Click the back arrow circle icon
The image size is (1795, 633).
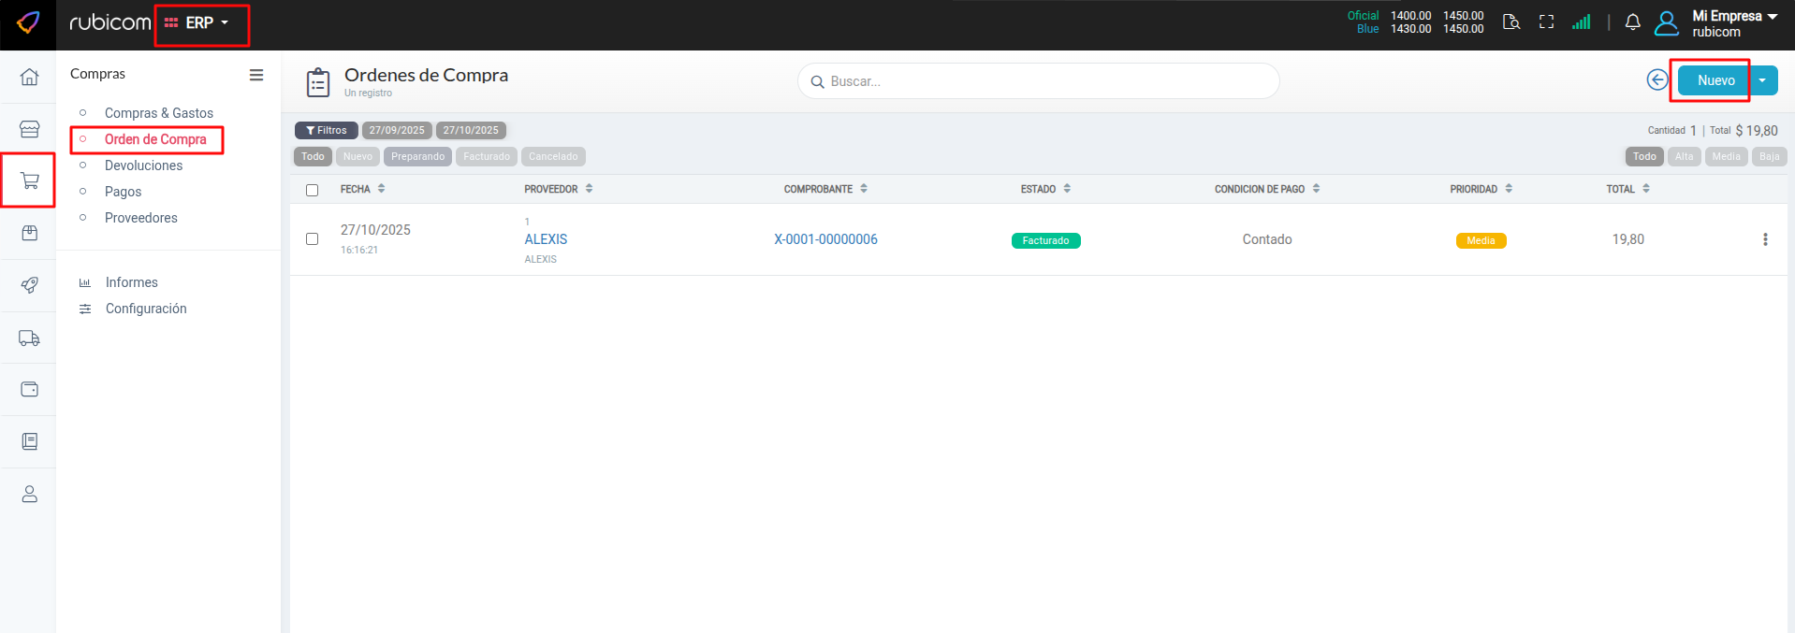[1656, 80]
